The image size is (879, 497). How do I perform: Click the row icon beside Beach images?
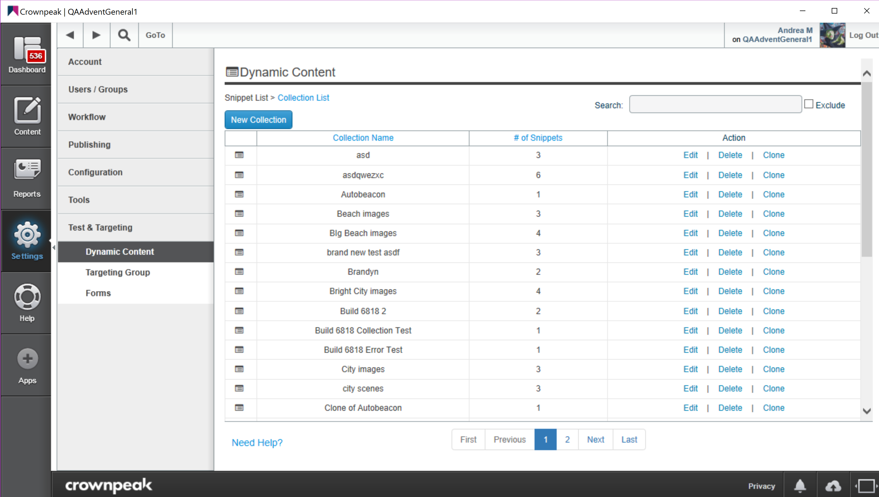pyautogui.click(x=239, y=214)
